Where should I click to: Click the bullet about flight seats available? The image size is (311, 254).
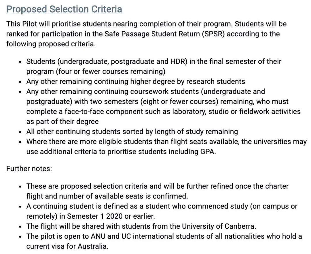tap(167, 147)
